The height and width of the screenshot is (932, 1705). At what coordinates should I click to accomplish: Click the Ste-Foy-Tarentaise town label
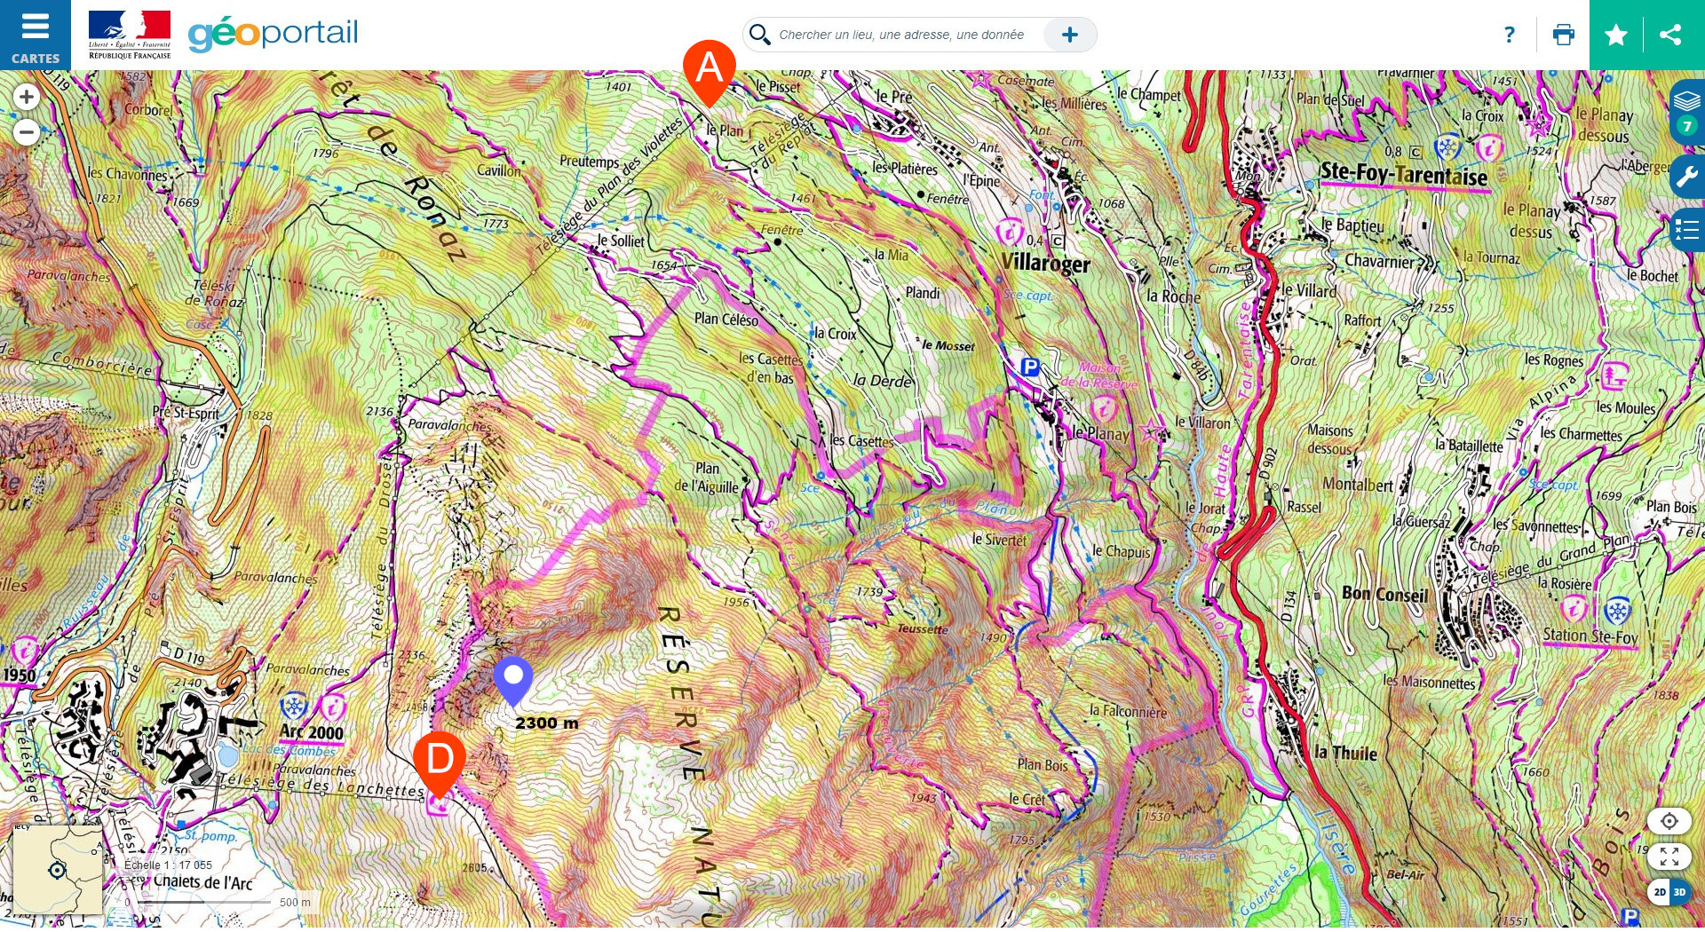[1404, 173]
